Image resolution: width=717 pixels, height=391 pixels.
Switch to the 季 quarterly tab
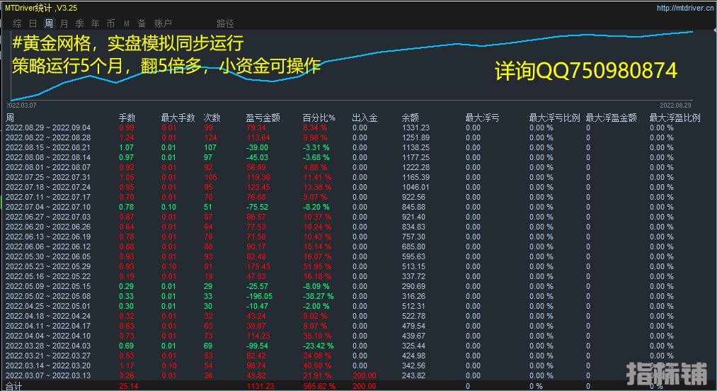[x=79, y=23]
